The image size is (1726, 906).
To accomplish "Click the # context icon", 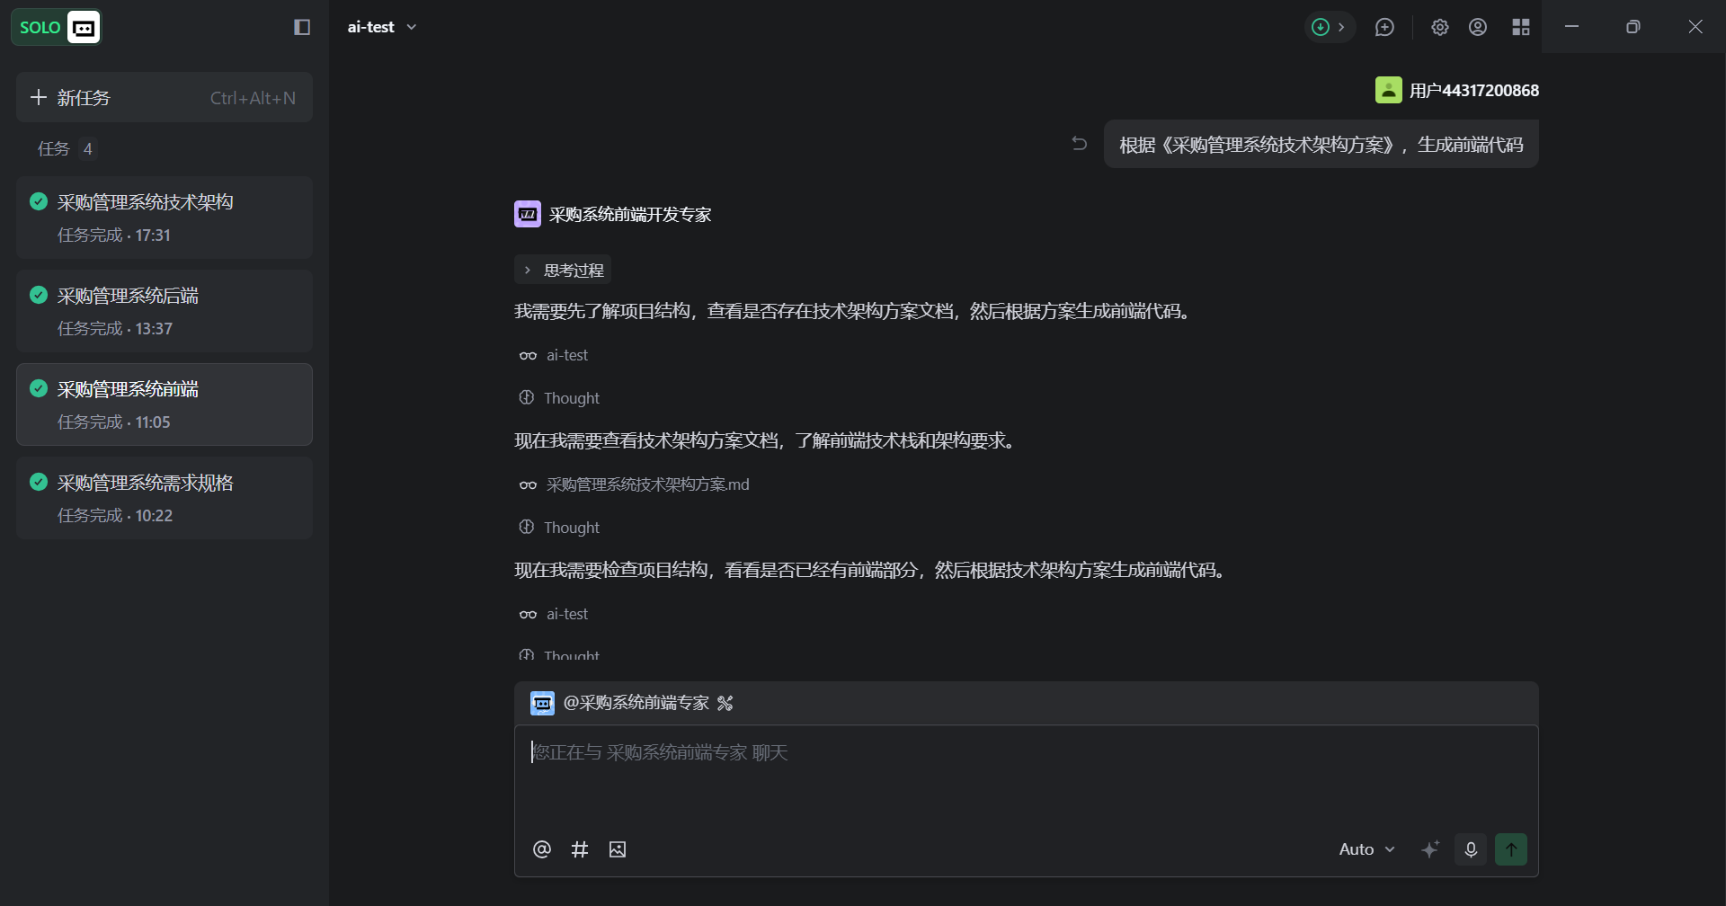I will pyautogui.click(x=580, y=849).
